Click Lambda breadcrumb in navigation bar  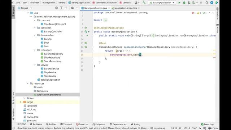[x=125, y=3]
